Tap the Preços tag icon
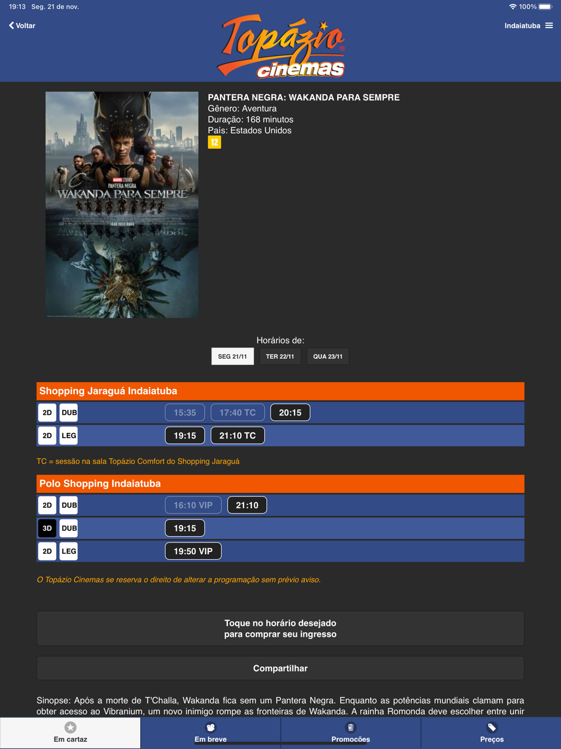The image size is (561, 749). (x=492, y=728)
